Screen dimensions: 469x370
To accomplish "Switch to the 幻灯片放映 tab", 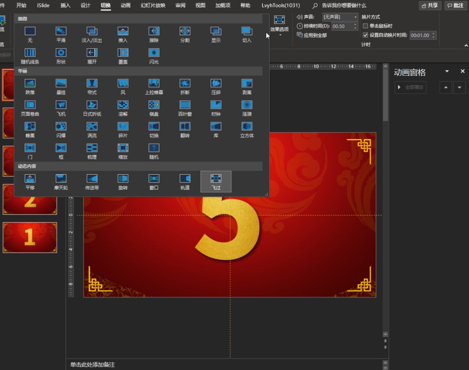I will [x=153, y=5].
